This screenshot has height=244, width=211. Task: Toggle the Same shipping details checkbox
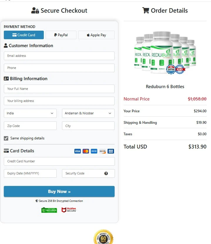click(x=6, y=138)
